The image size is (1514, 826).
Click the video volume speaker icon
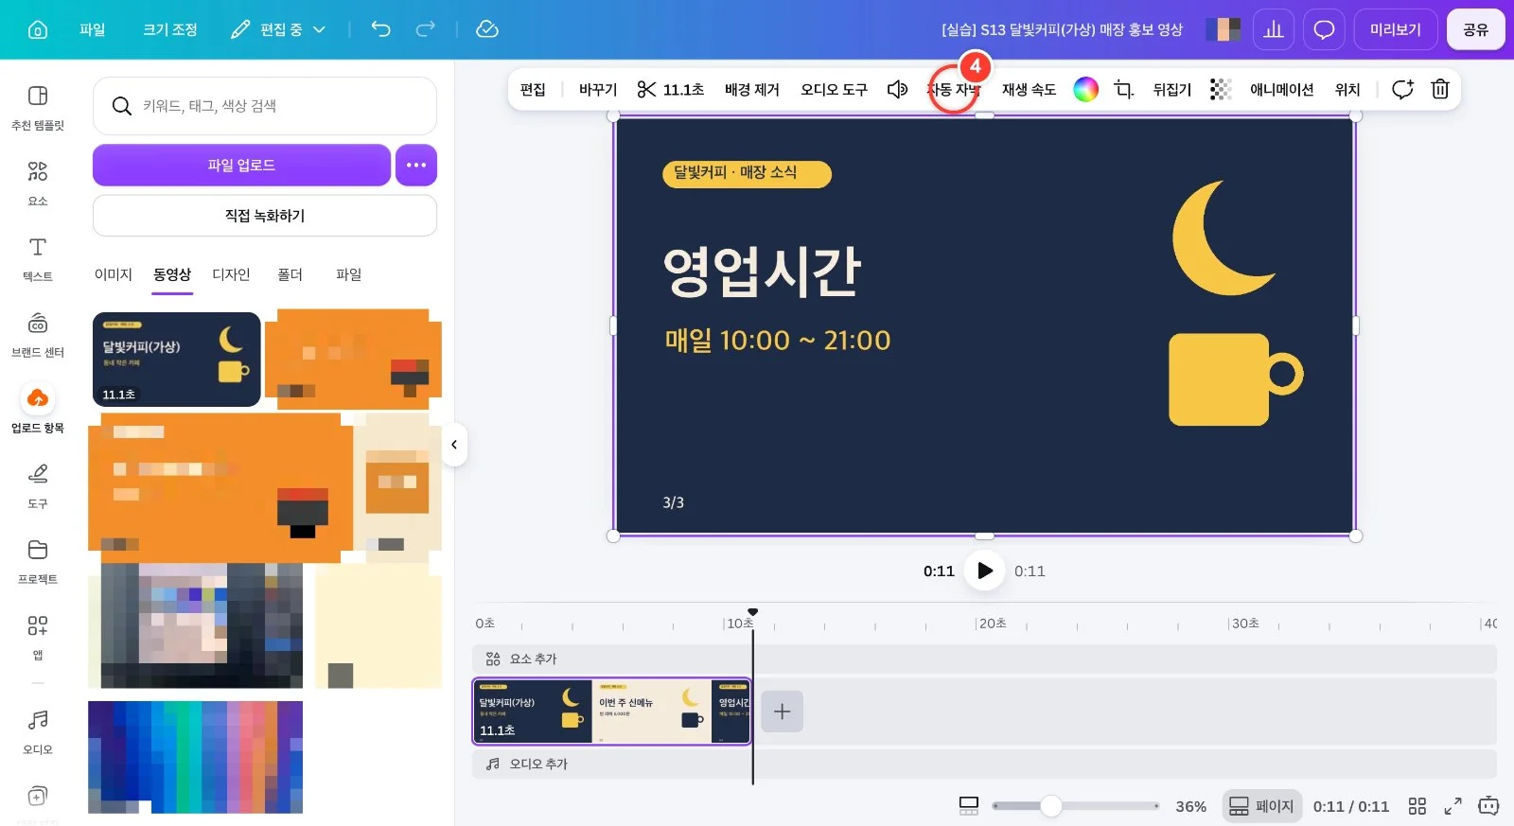coord(897,89)
